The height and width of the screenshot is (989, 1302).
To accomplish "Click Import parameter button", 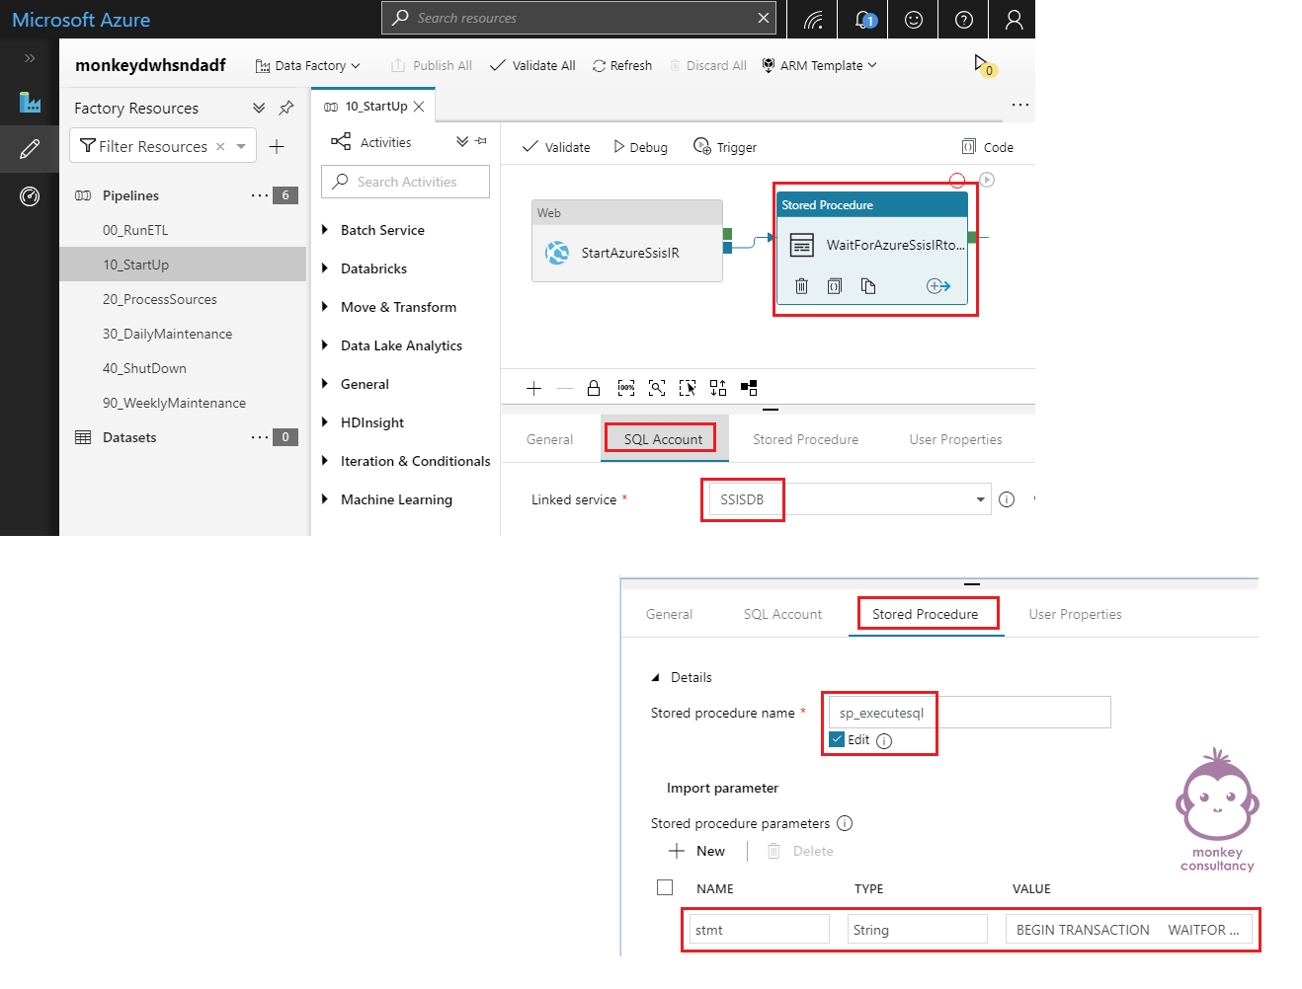I will click(722, 788).
